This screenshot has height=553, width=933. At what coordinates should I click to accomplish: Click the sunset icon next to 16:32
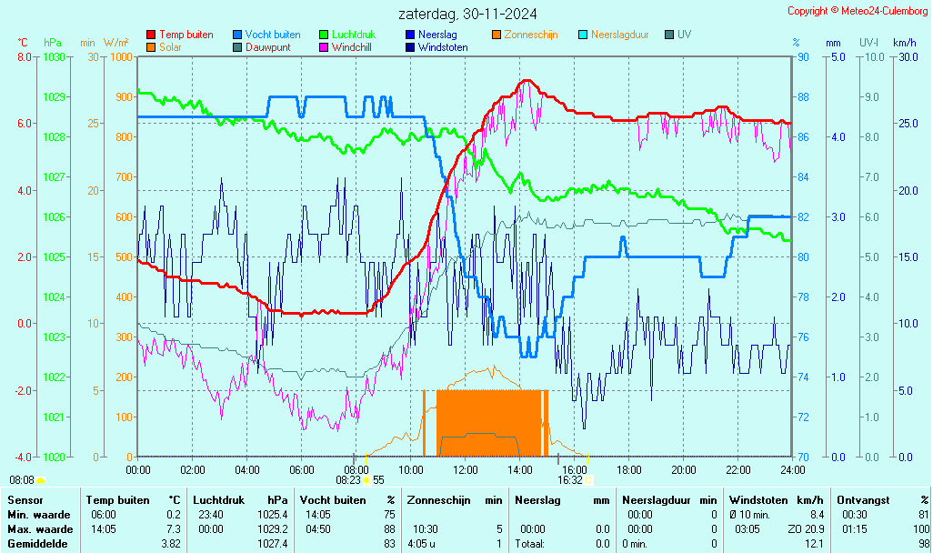588,479
